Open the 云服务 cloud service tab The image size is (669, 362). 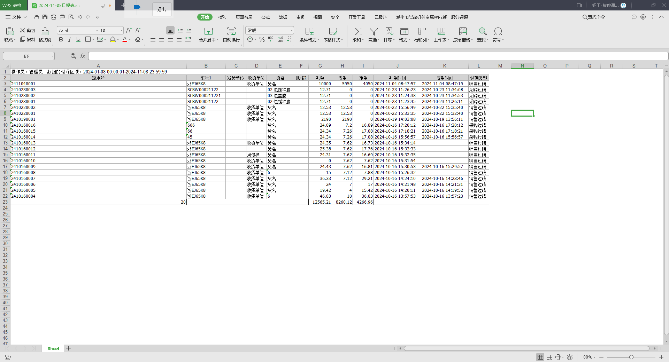click(380, 17)
